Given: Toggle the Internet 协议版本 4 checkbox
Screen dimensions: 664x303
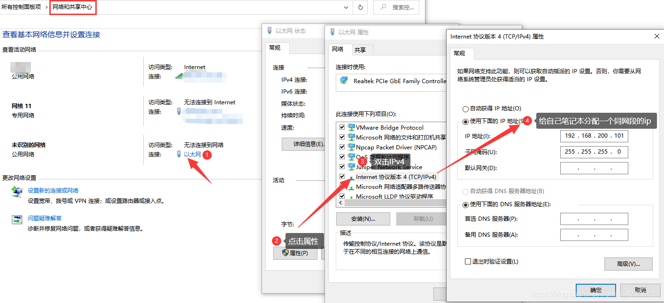Looking at the screenshot, I should (342, 177).
